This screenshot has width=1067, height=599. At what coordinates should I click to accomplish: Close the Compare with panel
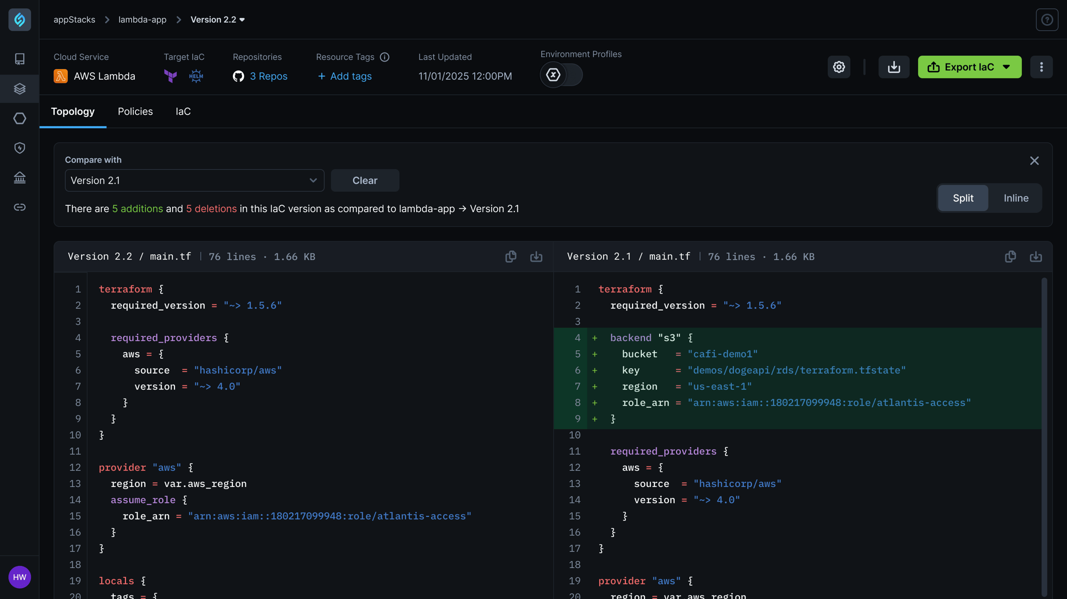pos(1035,160)
